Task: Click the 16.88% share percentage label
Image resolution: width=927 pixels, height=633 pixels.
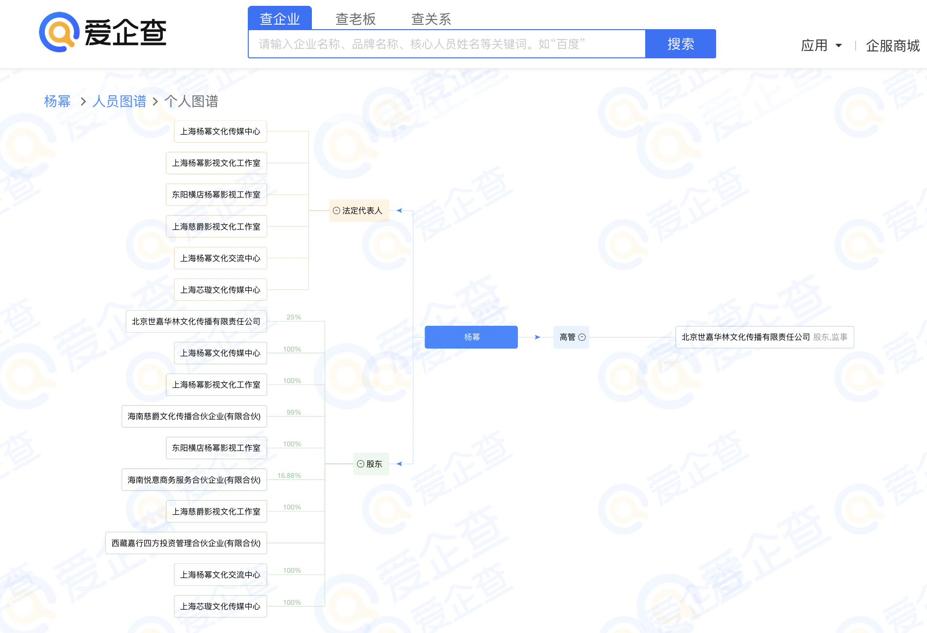Action: [x=289, y=475]
